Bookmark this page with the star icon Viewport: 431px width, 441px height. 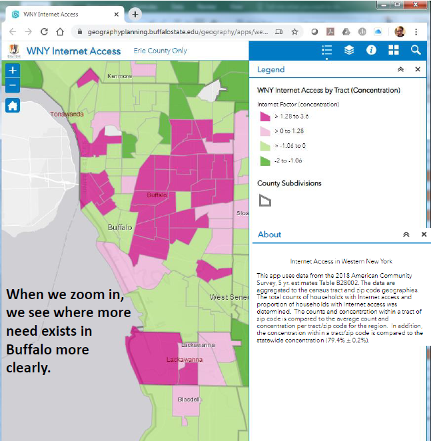[x=294, y=31]
